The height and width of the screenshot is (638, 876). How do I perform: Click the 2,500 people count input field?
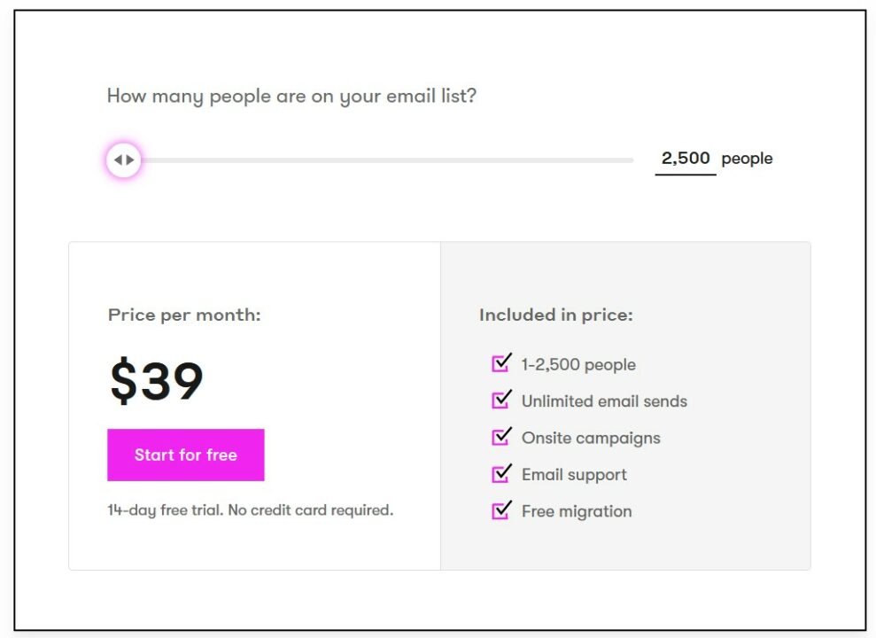[686, 159]
